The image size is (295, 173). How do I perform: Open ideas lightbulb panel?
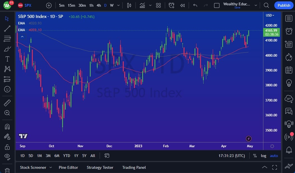[x=289, y=83]
